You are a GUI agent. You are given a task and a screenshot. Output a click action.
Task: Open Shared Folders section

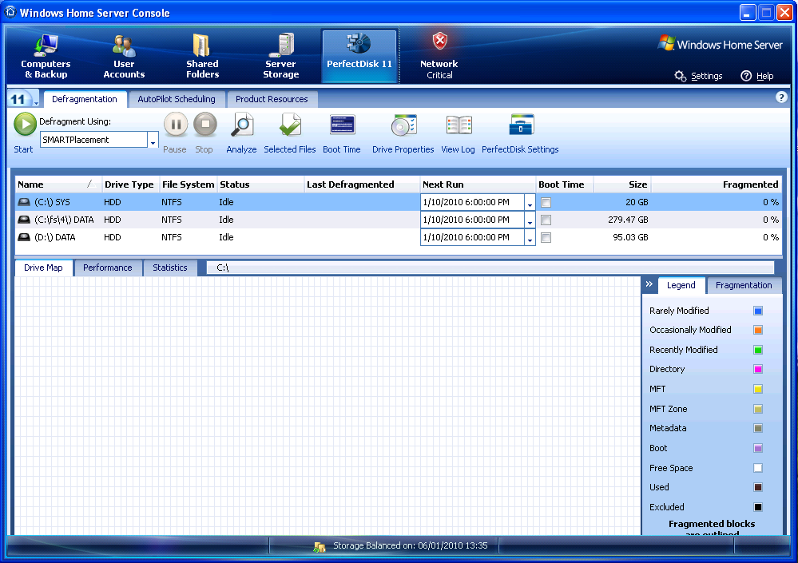coord(202,57)
